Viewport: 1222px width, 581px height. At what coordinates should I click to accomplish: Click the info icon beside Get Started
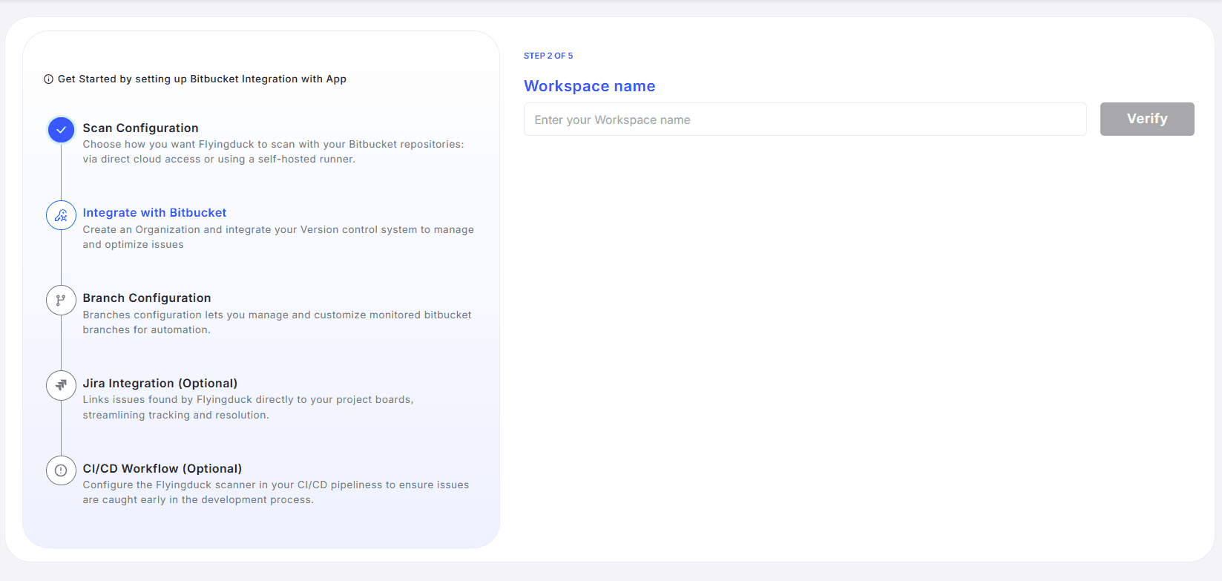coord(48,79)
